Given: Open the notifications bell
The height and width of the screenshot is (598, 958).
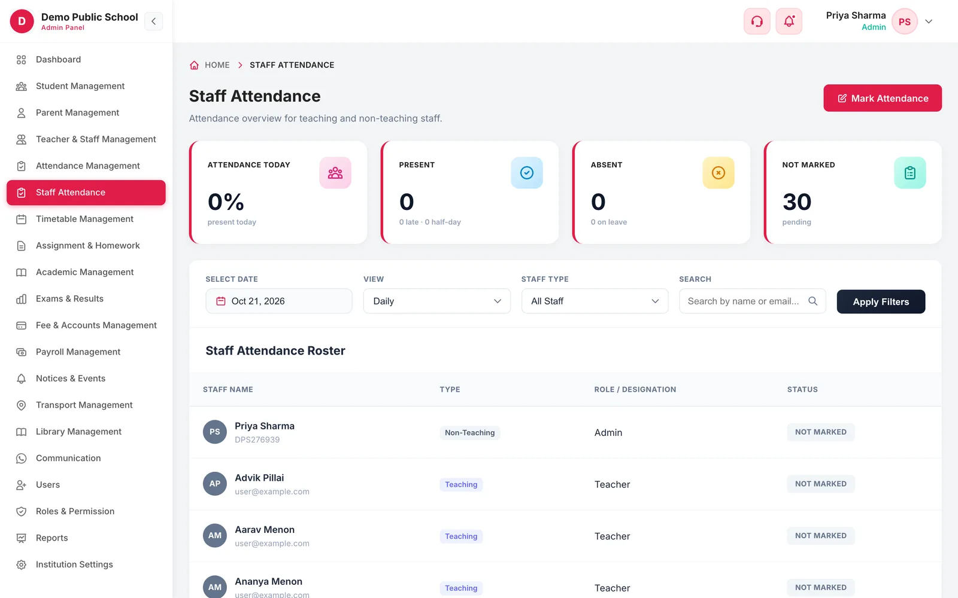Looking at the screenshot, I should coord(789,22).
